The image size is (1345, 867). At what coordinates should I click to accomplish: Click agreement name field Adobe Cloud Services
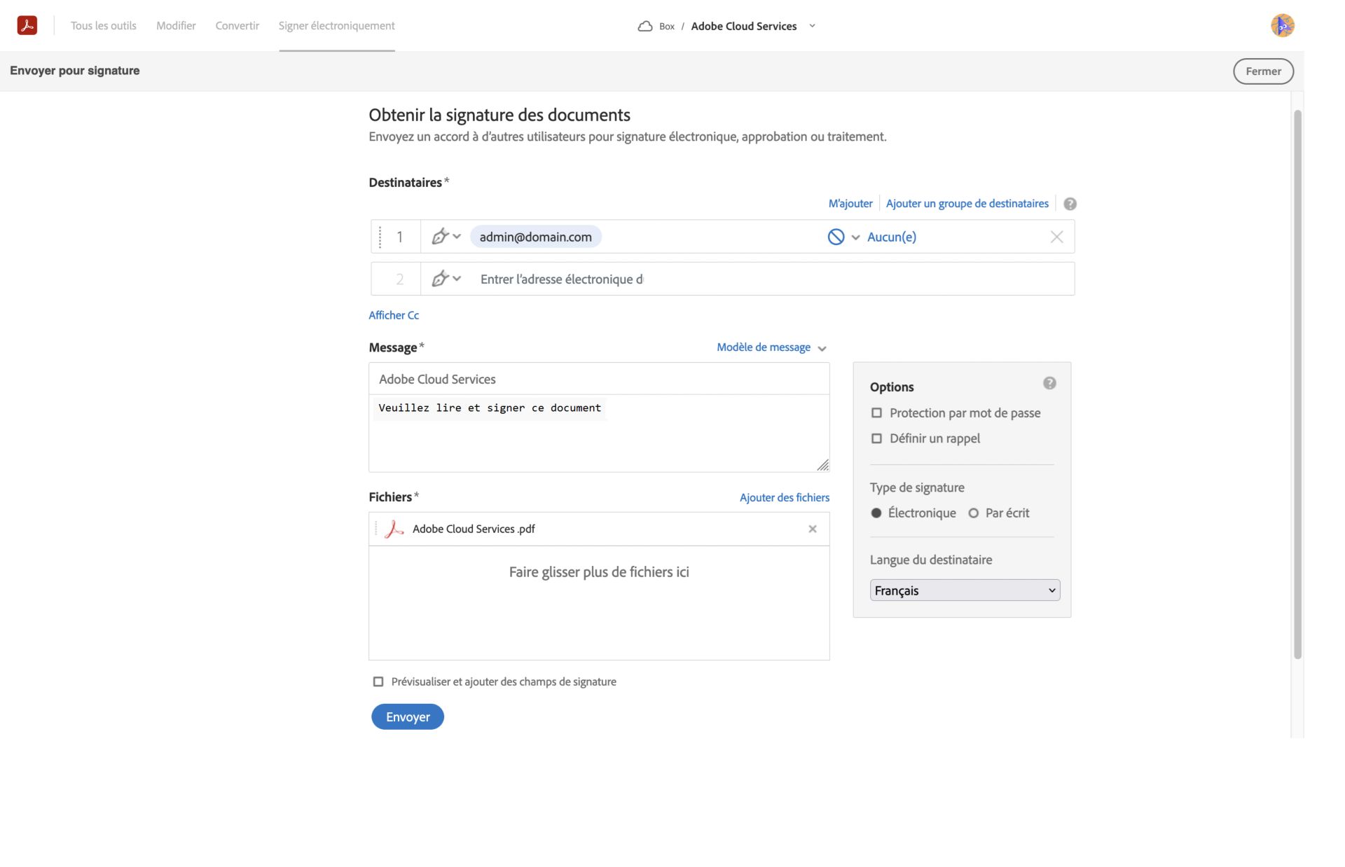pos(599,379)
